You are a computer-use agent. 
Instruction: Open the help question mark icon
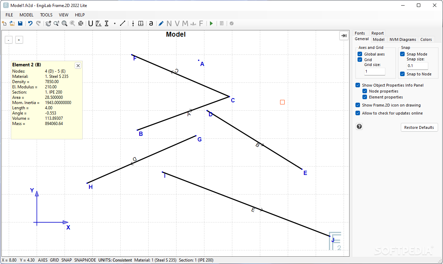point(359,126)
